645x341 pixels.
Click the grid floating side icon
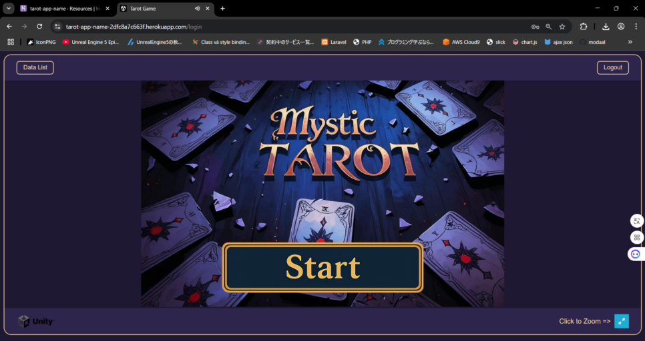pos(637,237)
